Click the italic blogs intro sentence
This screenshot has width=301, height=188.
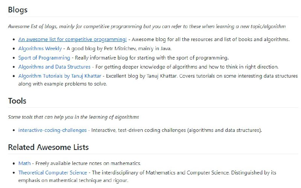pyautogui.click(x=147, y=26)
